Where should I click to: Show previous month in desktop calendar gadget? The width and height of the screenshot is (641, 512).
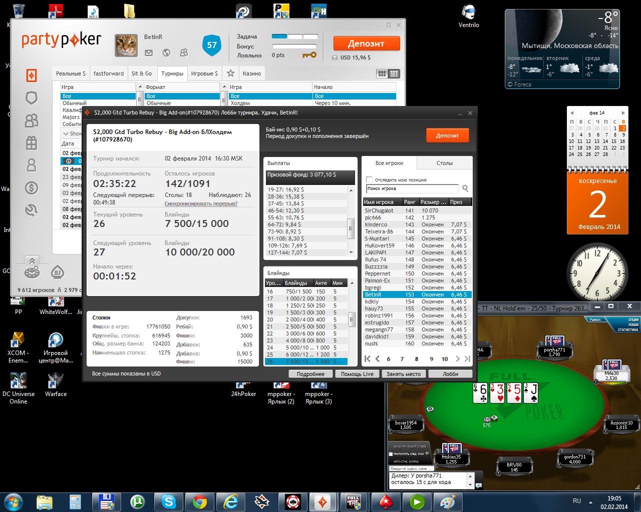pyautogui.click(x=571, y=113)
